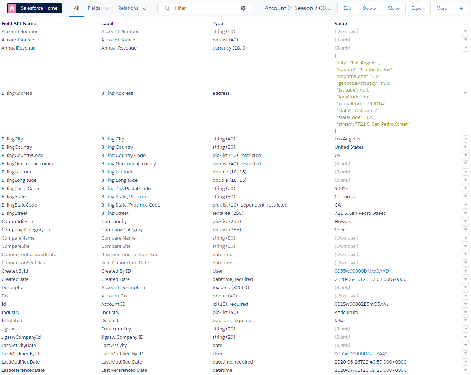Image resolution: width=471 pixels, height=375 pixels.
Task: Click the Cnee Company Category value
Action: point(340,230)
